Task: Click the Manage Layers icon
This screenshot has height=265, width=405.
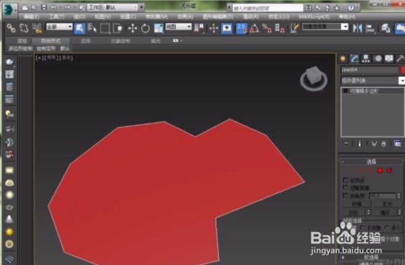Action: coord(385,28)
